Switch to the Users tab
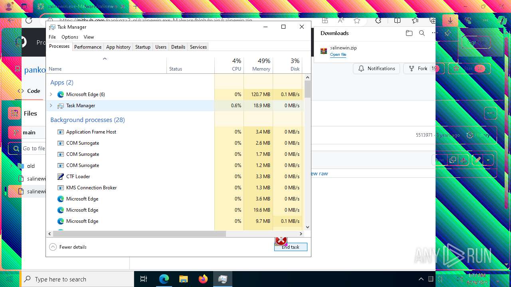This screenshot has width=511, height=287. [161, 47]
